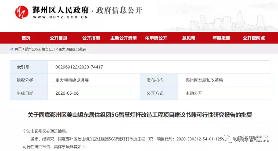Click the 重大项目建设进展 breadcrumb link
Viewport: 278px width, 151px height.
(x=72, y=49)
